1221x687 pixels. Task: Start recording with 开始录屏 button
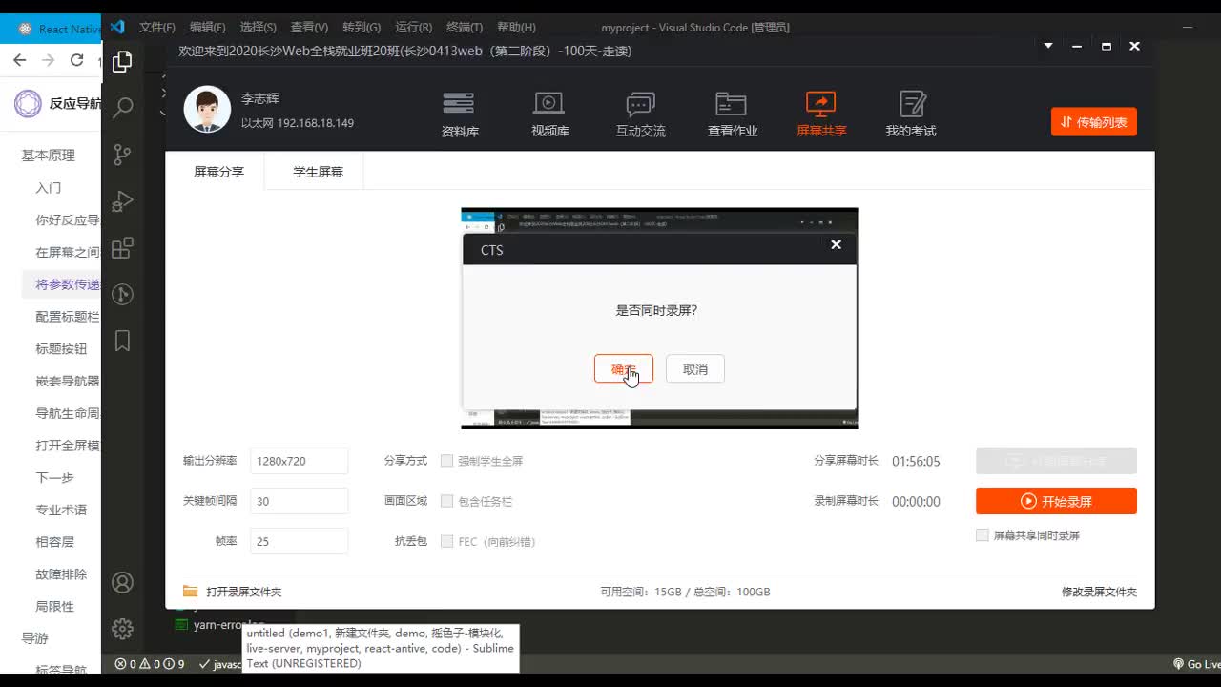point(1056,500)
